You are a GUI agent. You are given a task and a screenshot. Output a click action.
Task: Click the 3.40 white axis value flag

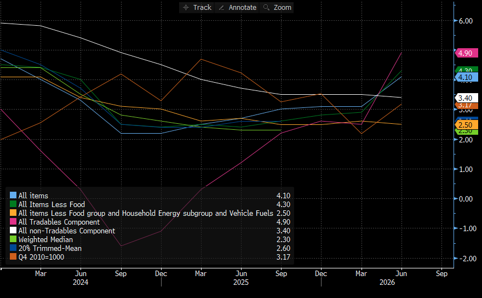point(466,98)
